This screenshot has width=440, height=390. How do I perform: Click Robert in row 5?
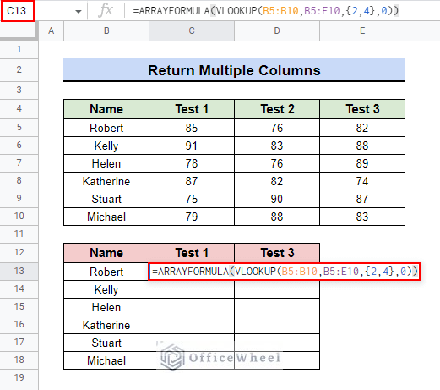106,128
